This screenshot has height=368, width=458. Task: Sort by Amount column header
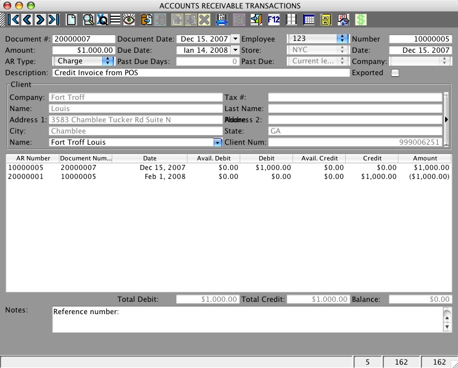[425, 158]
